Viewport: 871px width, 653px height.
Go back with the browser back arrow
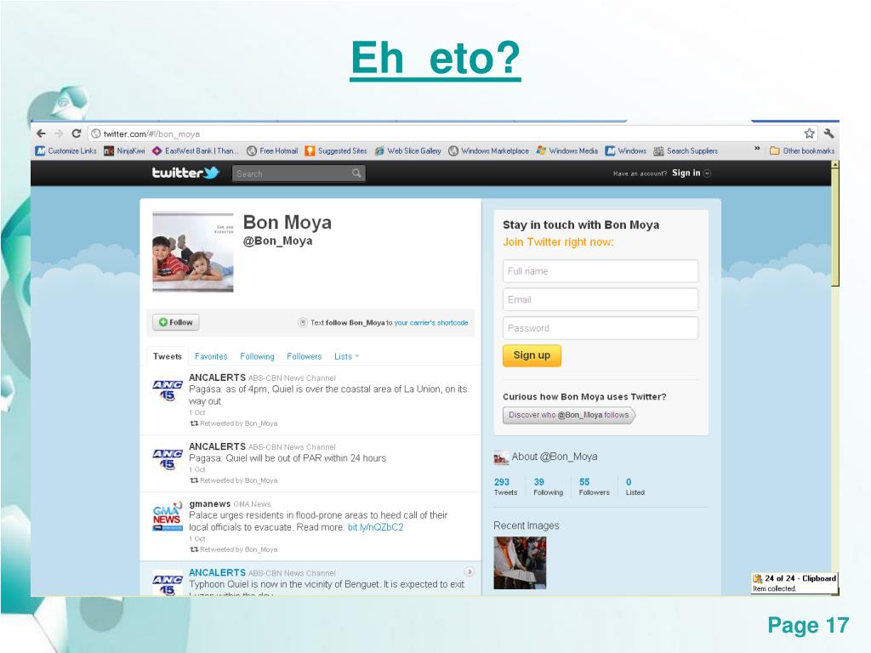click(x=41, y=133)
